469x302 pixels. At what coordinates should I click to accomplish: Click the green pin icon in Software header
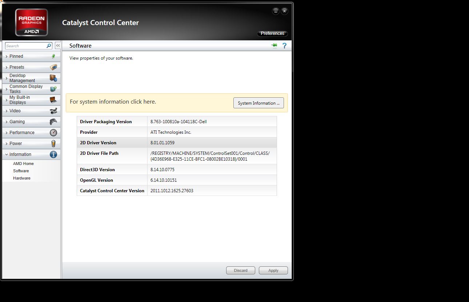click(x=274, y=45)
